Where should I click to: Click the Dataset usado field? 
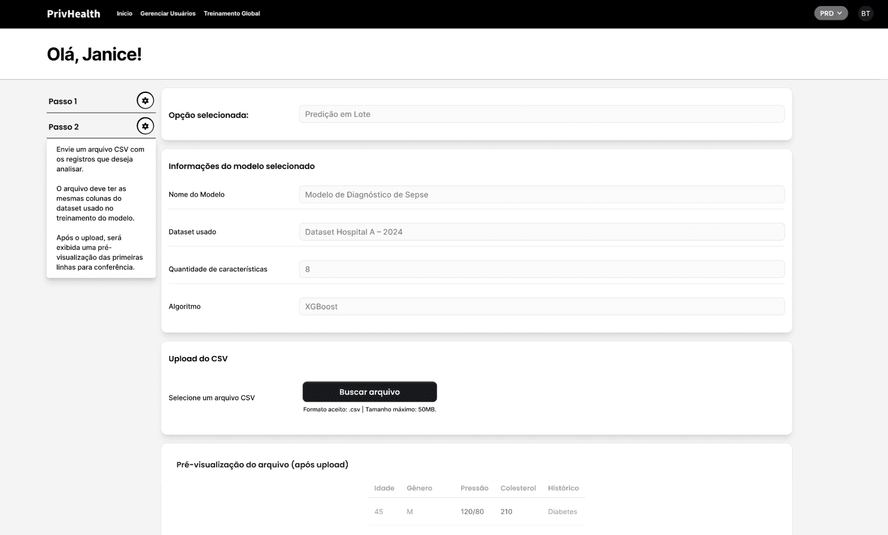pyautogui.click(x=541, y=231)
